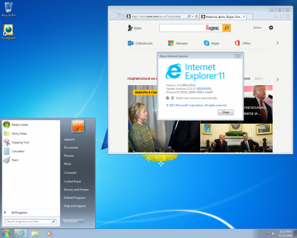This screenshot has height=238, width=297.
Task: Open the Skype shortcut on msn
Action: pyautogui.click(x=211, y=43)
